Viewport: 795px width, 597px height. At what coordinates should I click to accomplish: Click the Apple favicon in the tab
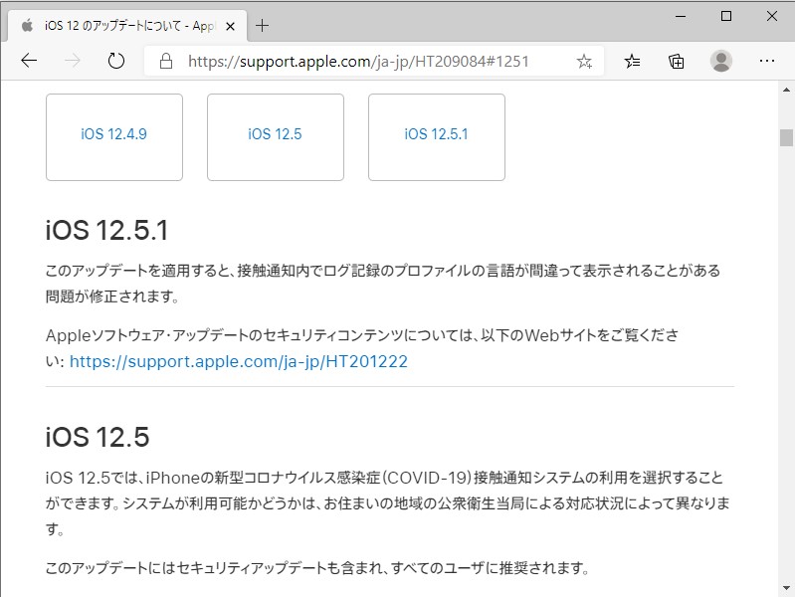(x=27, y=25)
